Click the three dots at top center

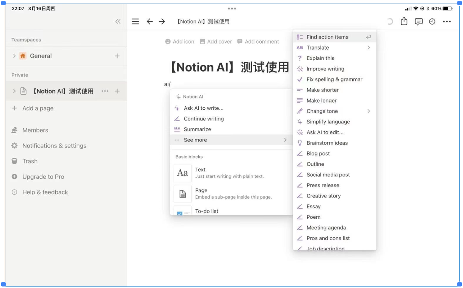(232, 8)
